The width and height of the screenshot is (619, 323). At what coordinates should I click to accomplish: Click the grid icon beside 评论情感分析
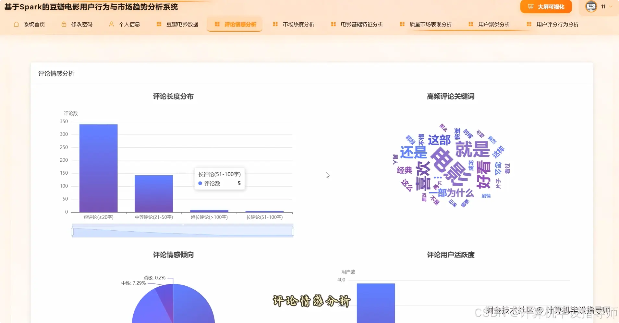point(217,24)
